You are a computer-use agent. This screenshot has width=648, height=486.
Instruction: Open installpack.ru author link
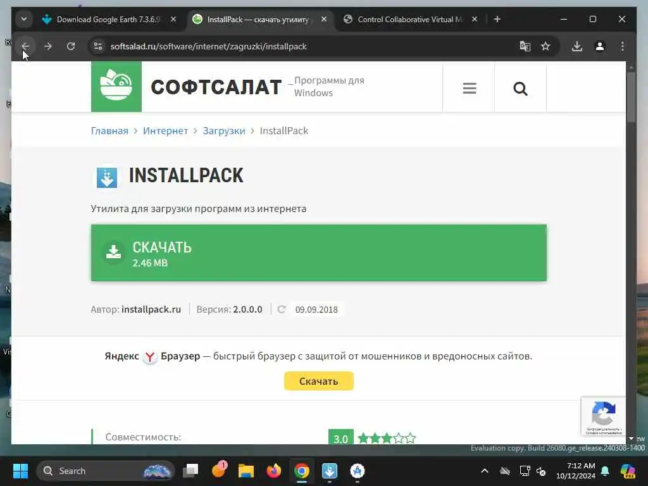(x=151, y=309)
